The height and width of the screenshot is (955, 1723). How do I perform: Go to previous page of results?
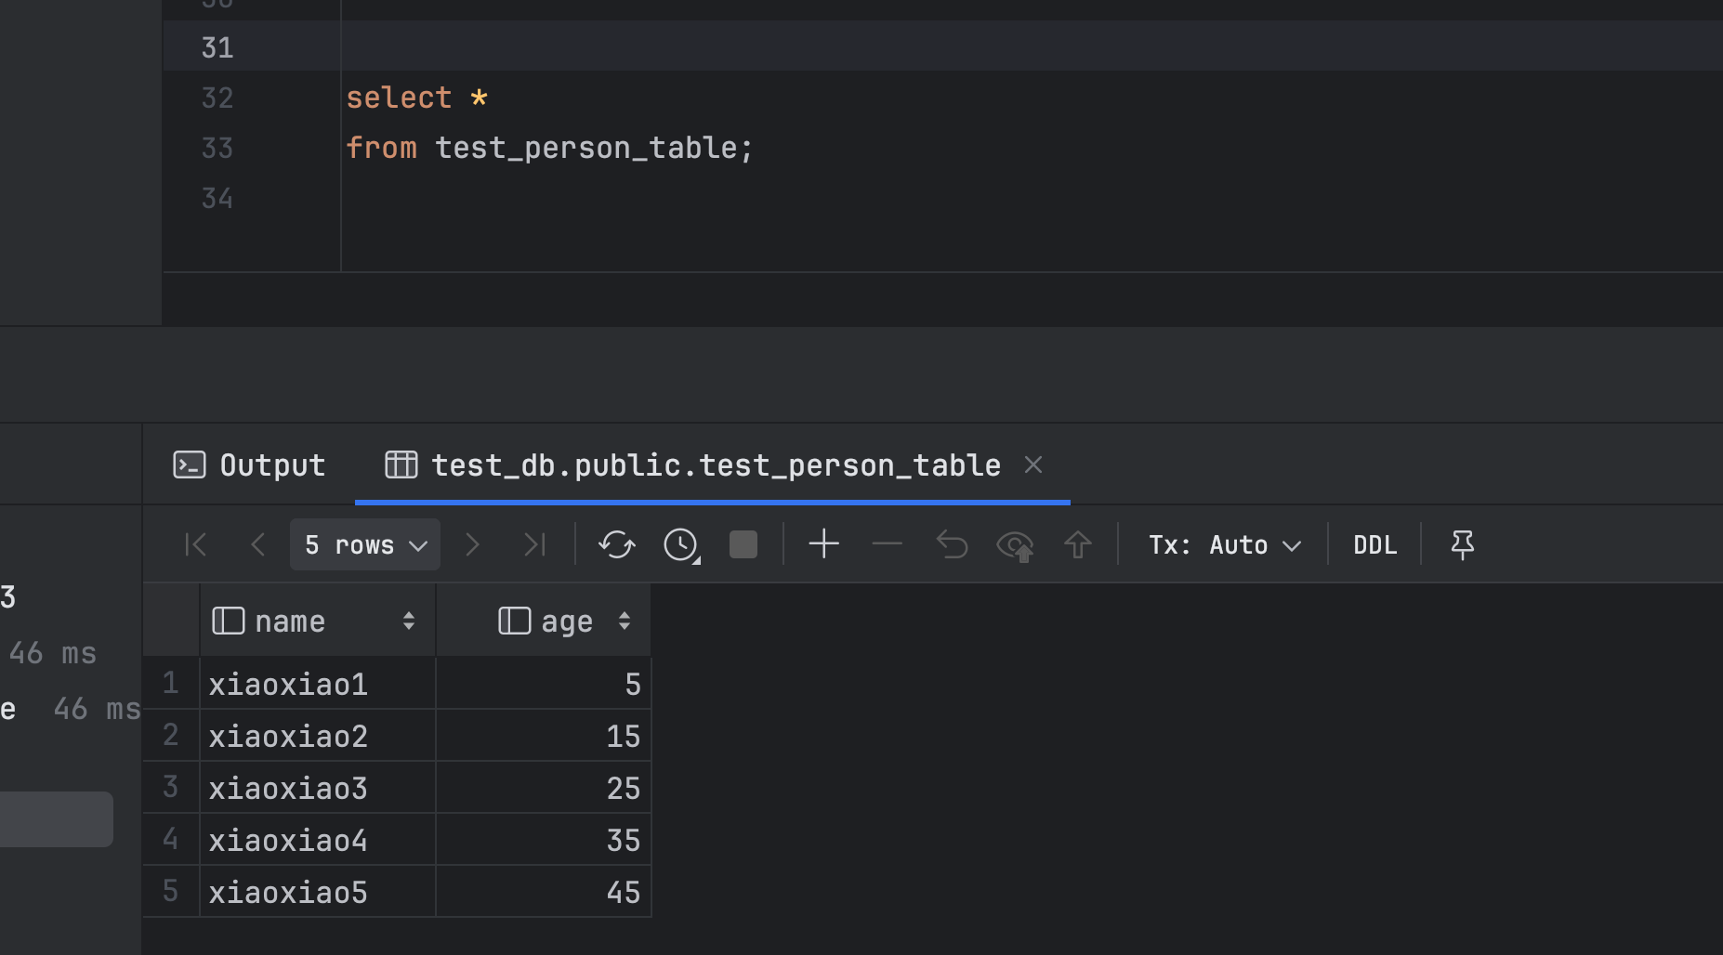[258, 544]
